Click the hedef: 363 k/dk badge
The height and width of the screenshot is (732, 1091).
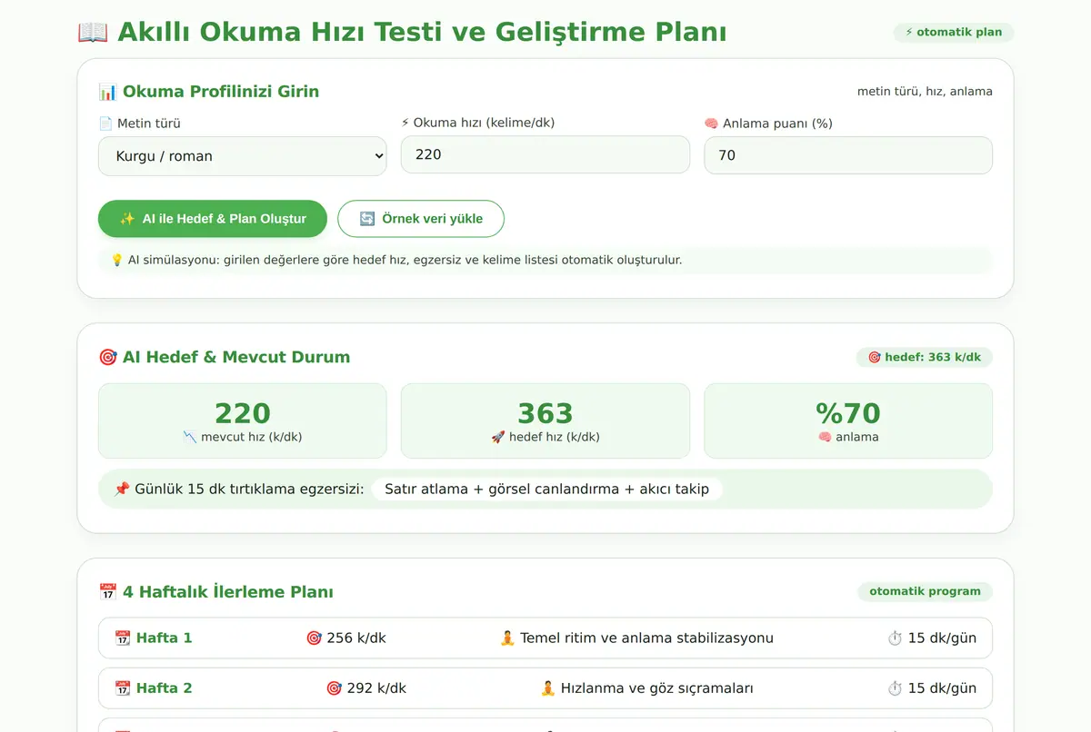click(x=924, y=358)
